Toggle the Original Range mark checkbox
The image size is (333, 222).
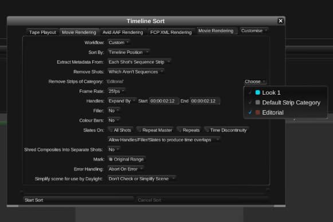[x=111, y=159]
